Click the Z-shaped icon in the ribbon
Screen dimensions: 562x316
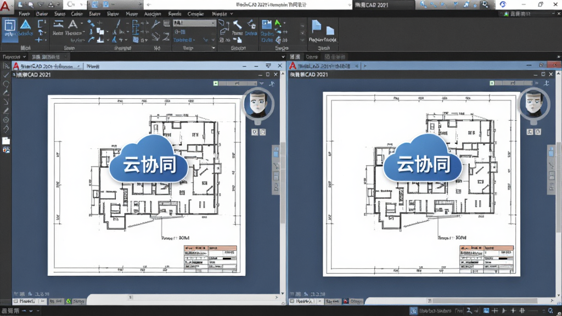(166, 36)
